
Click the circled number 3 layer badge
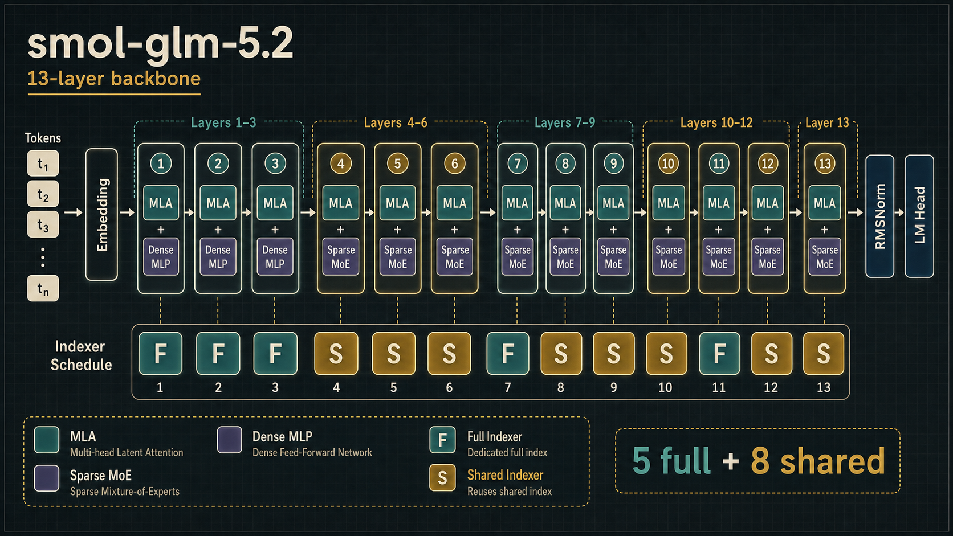tap(275, 164)
